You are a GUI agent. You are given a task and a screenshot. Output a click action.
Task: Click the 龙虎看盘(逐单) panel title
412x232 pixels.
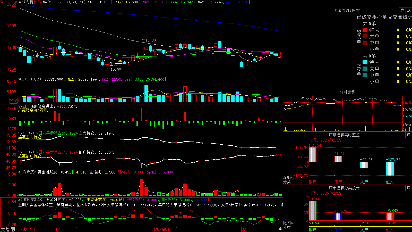pos(347,11)
